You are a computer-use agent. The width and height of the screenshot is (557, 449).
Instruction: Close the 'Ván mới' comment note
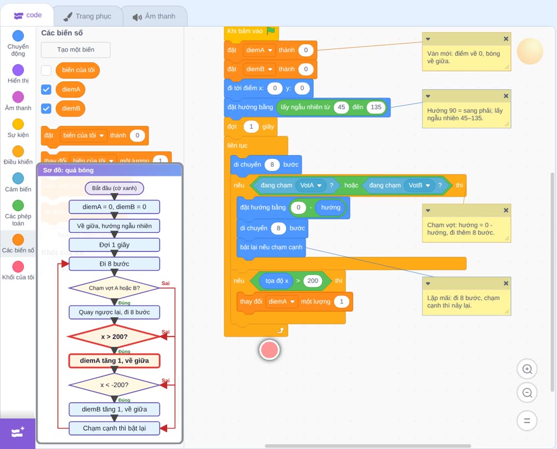506,39
